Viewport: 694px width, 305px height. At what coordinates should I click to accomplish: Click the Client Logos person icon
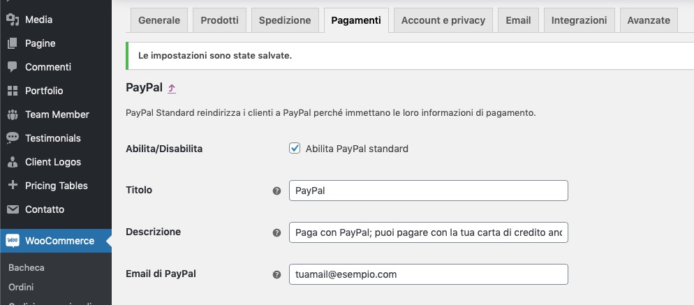(13, 162)
